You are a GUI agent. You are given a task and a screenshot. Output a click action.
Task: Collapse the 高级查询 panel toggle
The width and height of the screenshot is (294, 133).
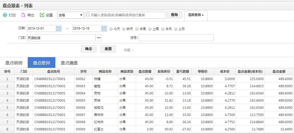(x=196, y=15)
